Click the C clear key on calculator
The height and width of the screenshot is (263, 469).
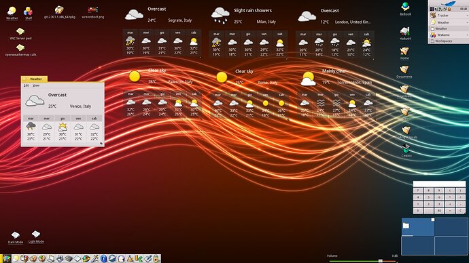pos(461,211)
